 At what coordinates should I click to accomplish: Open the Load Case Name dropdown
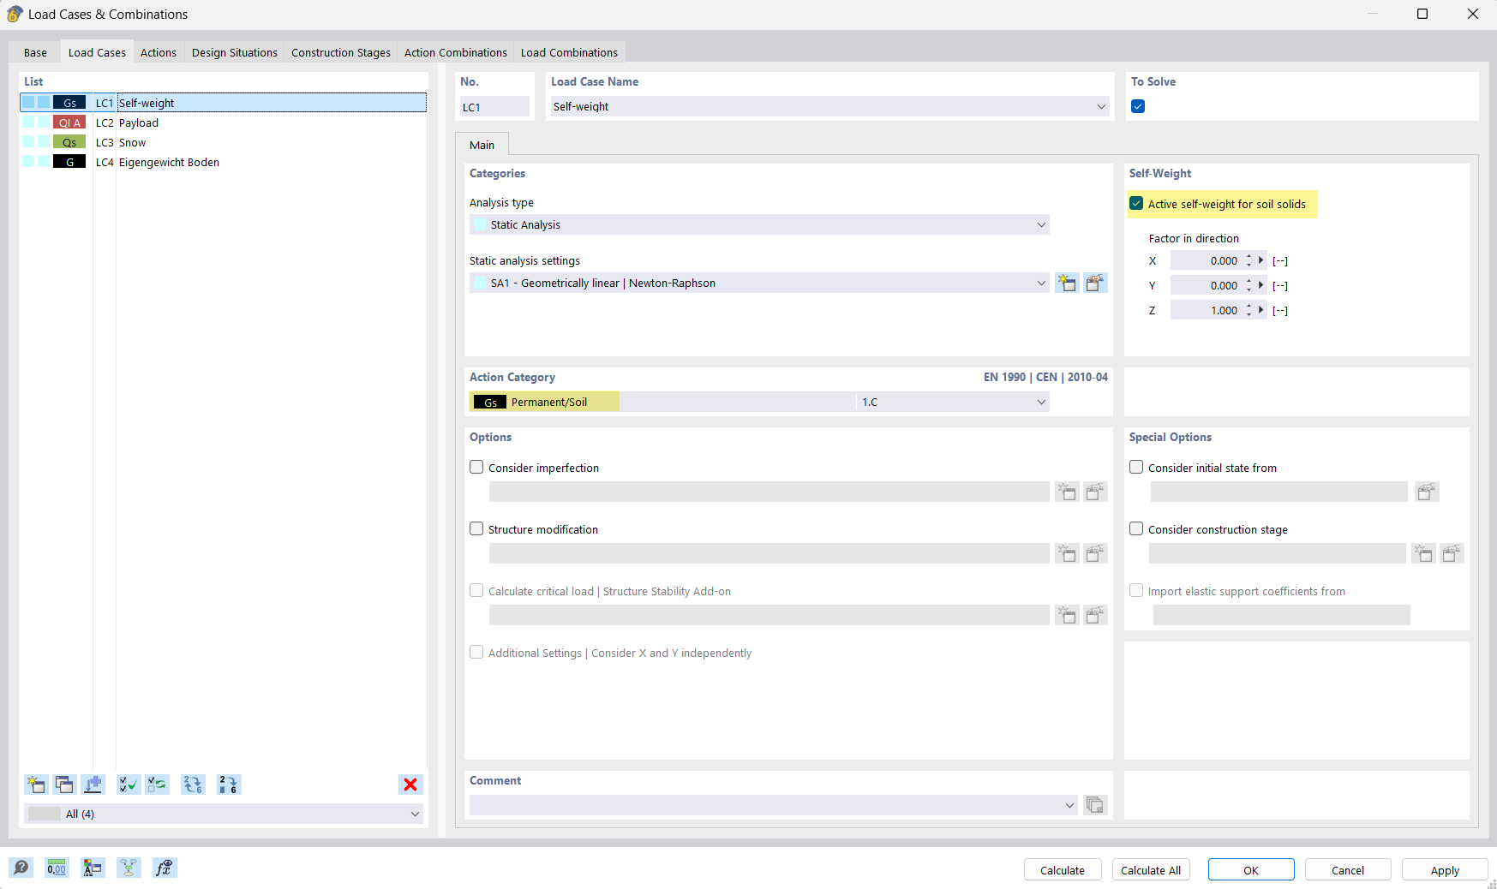click(x=1101, y=106)
